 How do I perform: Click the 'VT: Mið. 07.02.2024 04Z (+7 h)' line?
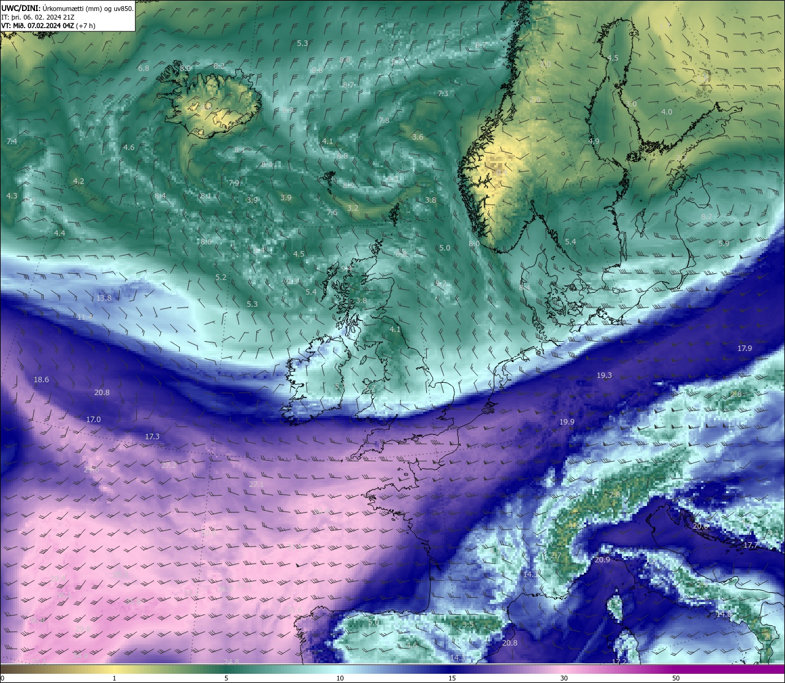(48, 26)
